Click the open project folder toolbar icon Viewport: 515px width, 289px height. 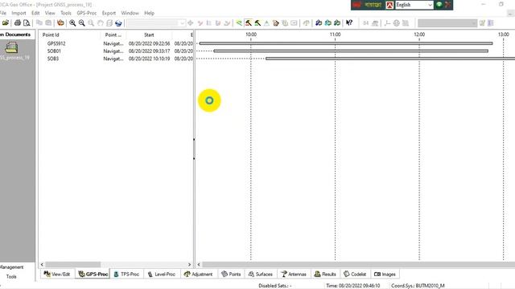point(6,23)
